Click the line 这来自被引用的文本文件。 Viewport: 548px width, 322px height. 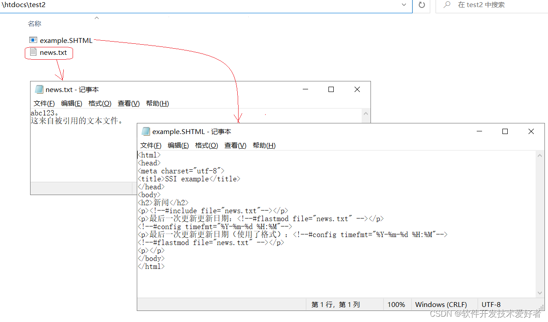coord(77,121)
